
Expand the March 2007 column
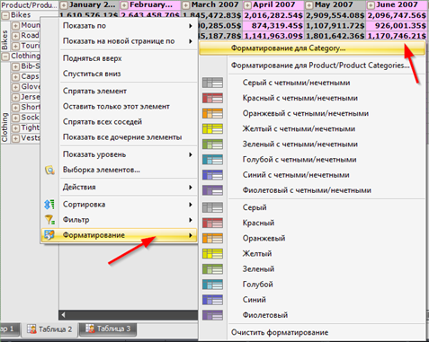186,5
